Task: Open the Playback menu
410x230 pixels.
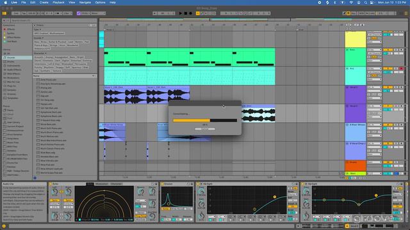Action: (x=58, y=3)
